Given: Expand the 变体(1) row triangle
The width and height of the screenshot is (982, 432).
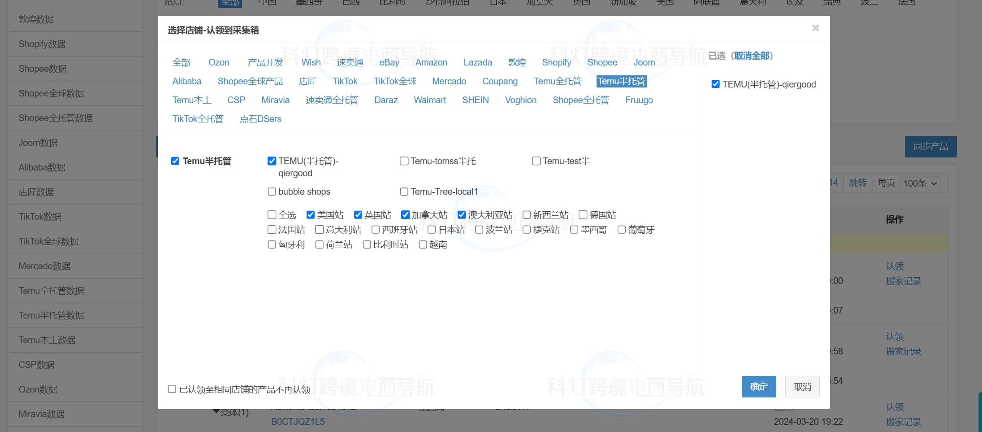Looking at the screenshot, I should click(x=216, y=411).
